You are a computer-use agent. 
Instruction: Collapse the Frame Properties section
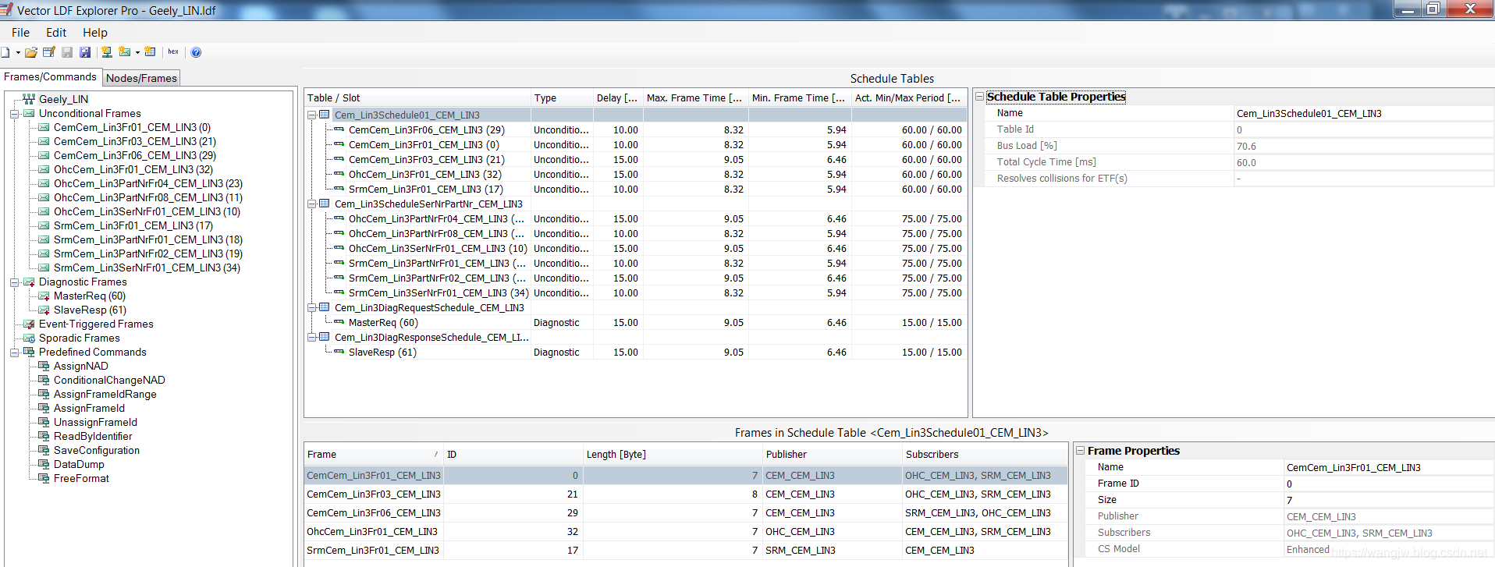click(x=1080, y=451)
